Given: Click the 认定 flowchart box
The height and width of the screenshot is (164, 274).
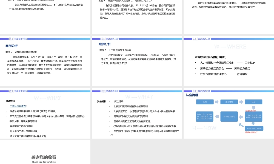Looking at the screenshot, I should (x=254, y=102).
